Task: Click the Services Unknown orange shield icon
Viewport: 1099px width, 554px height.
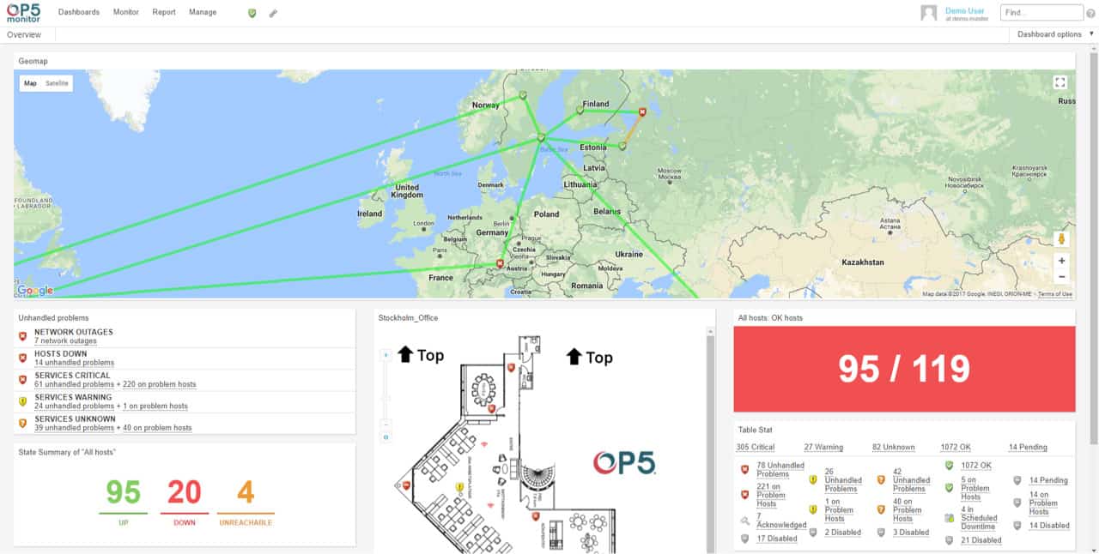Action: coord(21,420)
